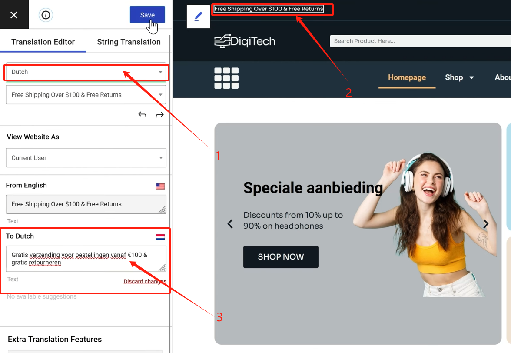Select the Translation Editor tab
The width and height of the screenshot is (511, 353).
[43, 42]
